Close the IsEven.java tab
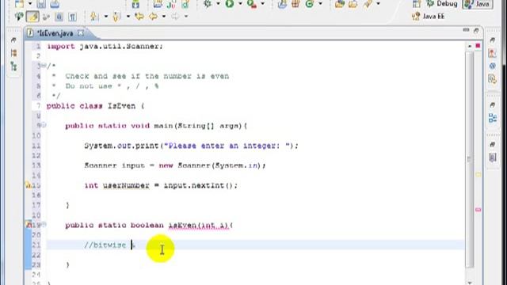507x285 pixels. point(81,33)
